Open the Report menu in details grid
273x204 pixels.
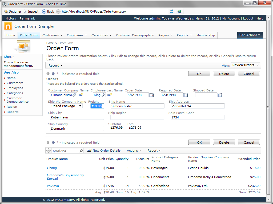(x=154, y=151)
